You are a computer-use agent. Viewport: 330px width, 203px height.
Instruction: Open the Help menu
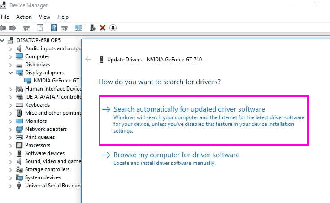coord(63,17)
